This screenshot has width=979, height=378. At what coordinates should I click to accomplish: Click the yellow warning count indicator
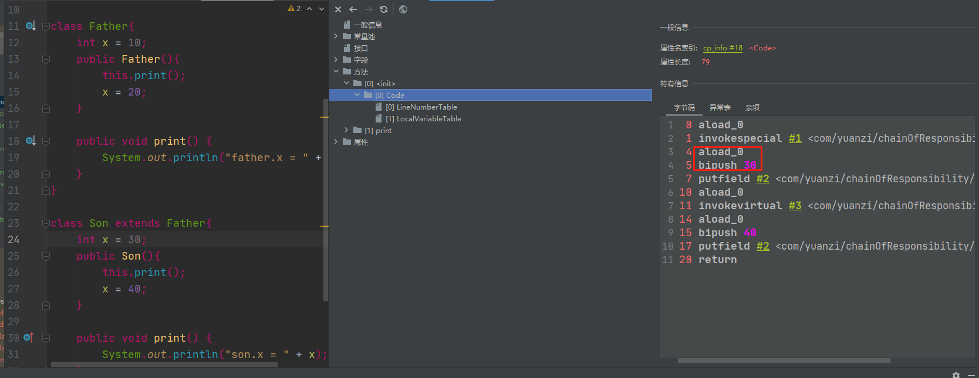click(294, 9)
